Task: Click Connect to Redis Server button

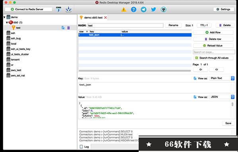Action: (x=29, y=9)
